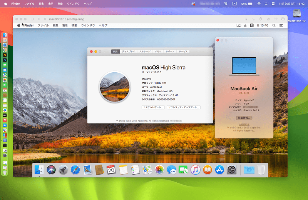Click the shared folder icon in VM toolbar
This screenshot has width=308, height=200.
[x=275, y=19]
